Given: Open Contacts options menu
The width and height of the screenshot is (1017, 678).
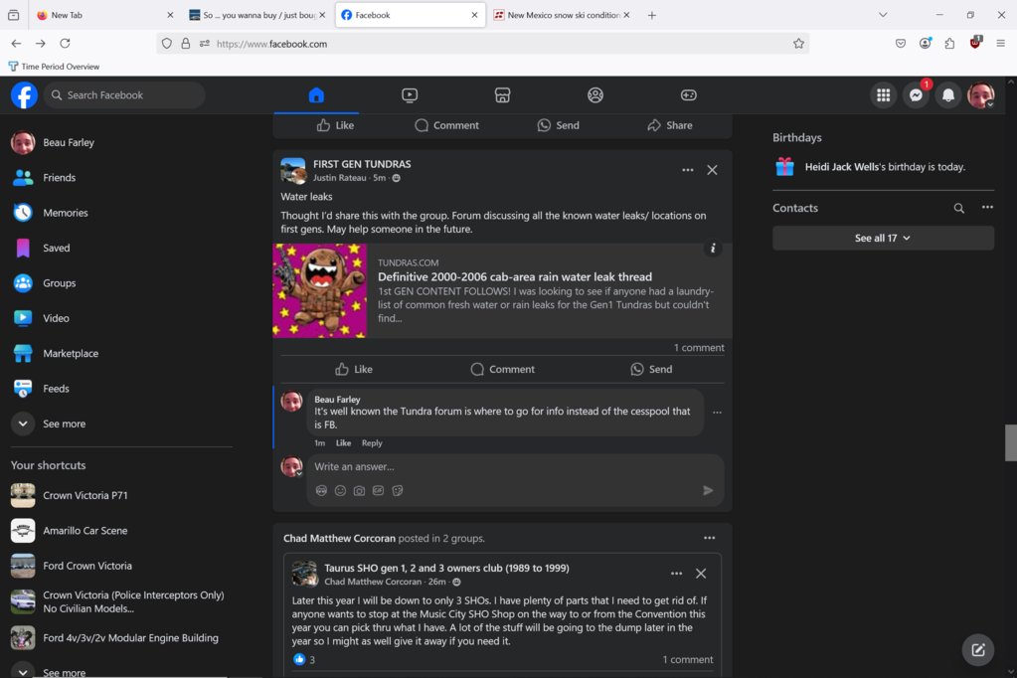Looking at the screenshot, I should point(987,208).
